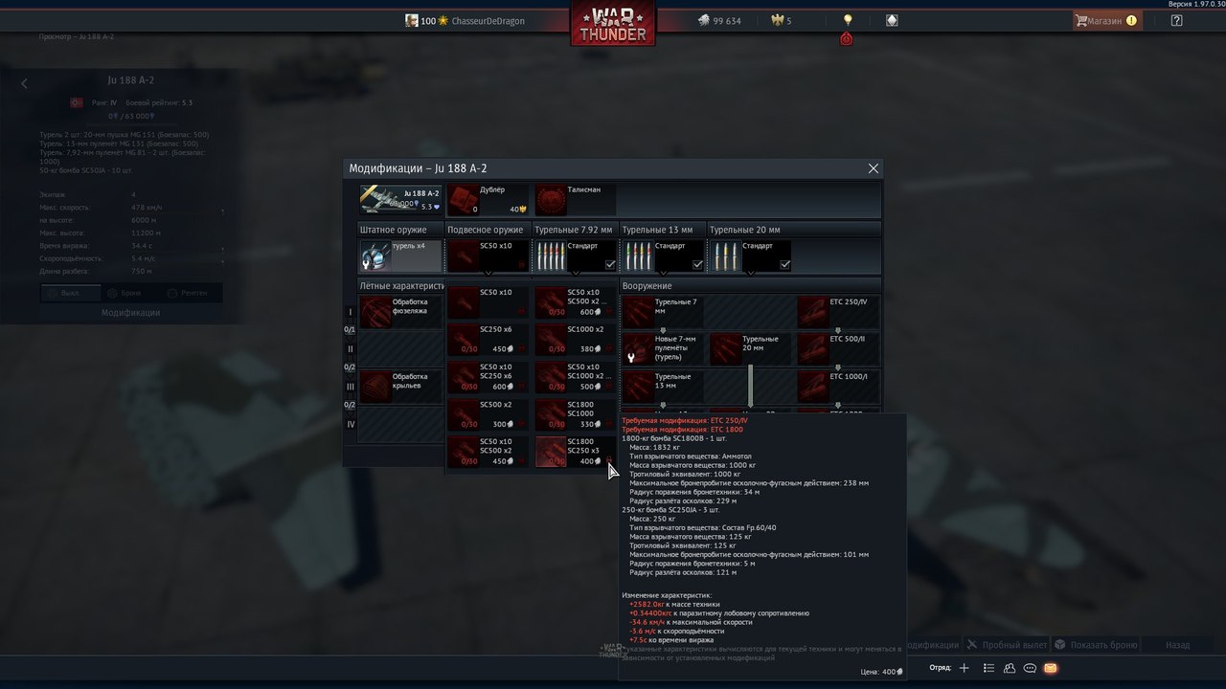Screen dimensions: 1226x689
Task: Click Показать броню button
Action: [x=1096, y=645]
